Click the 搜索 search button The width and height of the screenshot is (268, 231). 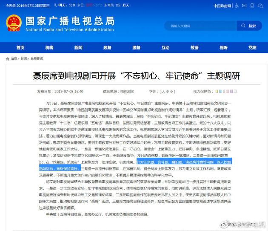point(250,26)
